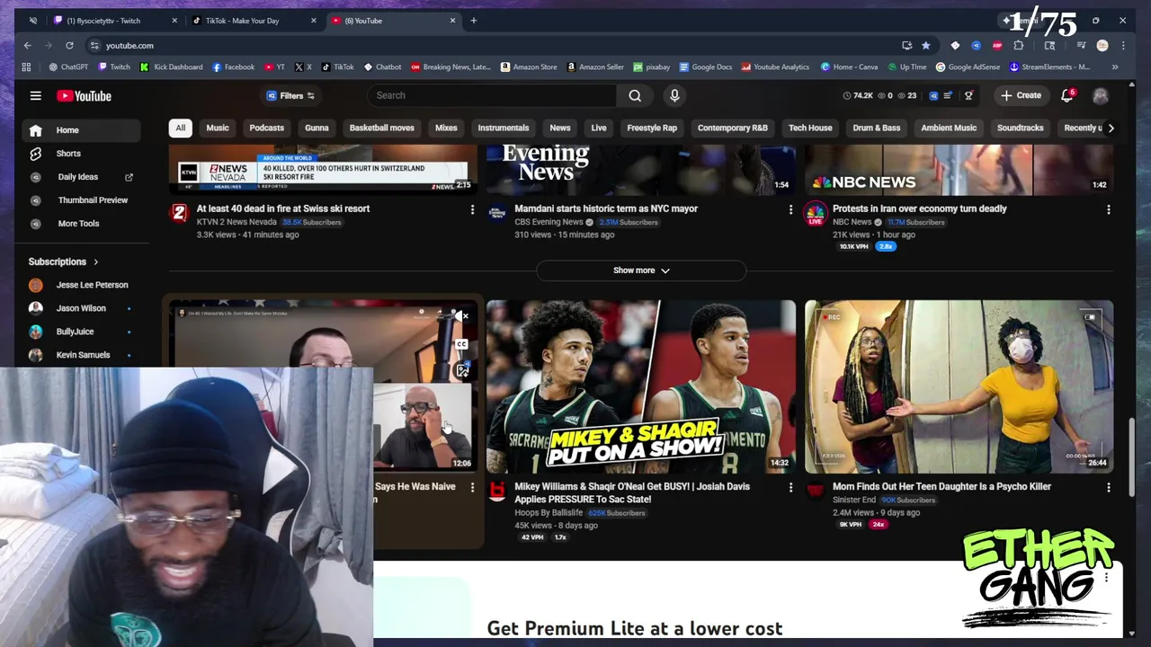Image resolution: width=1151 pixels, height=647 pixels.
Task: Open Daily Ideas in sidebar
Action: tap(81, 177)
